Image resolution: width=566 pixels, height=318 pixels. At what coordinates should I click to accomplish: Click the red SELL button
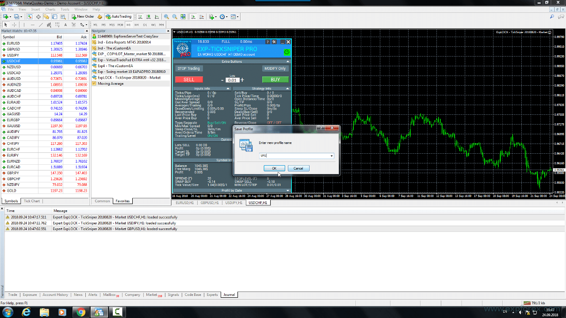pos(189,79)
